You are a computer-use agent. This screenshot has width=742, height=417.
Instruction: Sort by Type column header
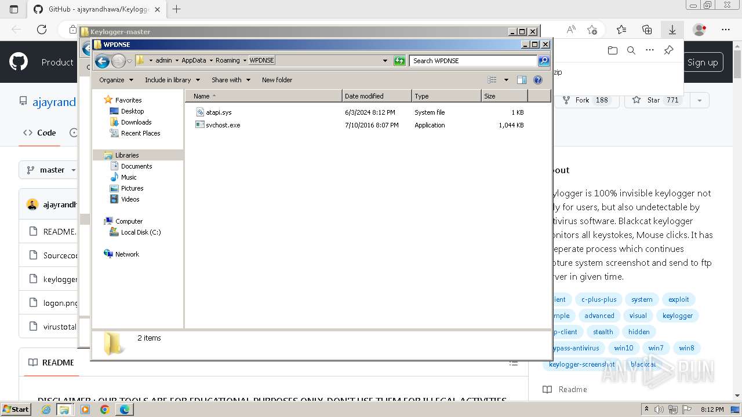point(446,96)
